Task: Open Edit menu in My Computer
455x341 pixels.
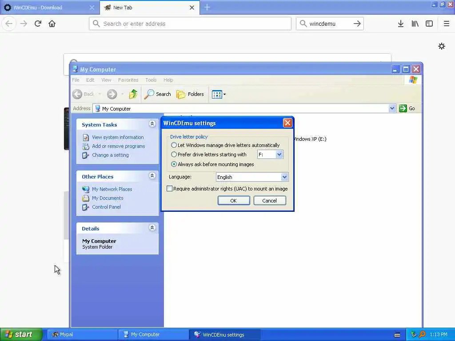Action: click(x=90, y=80)
